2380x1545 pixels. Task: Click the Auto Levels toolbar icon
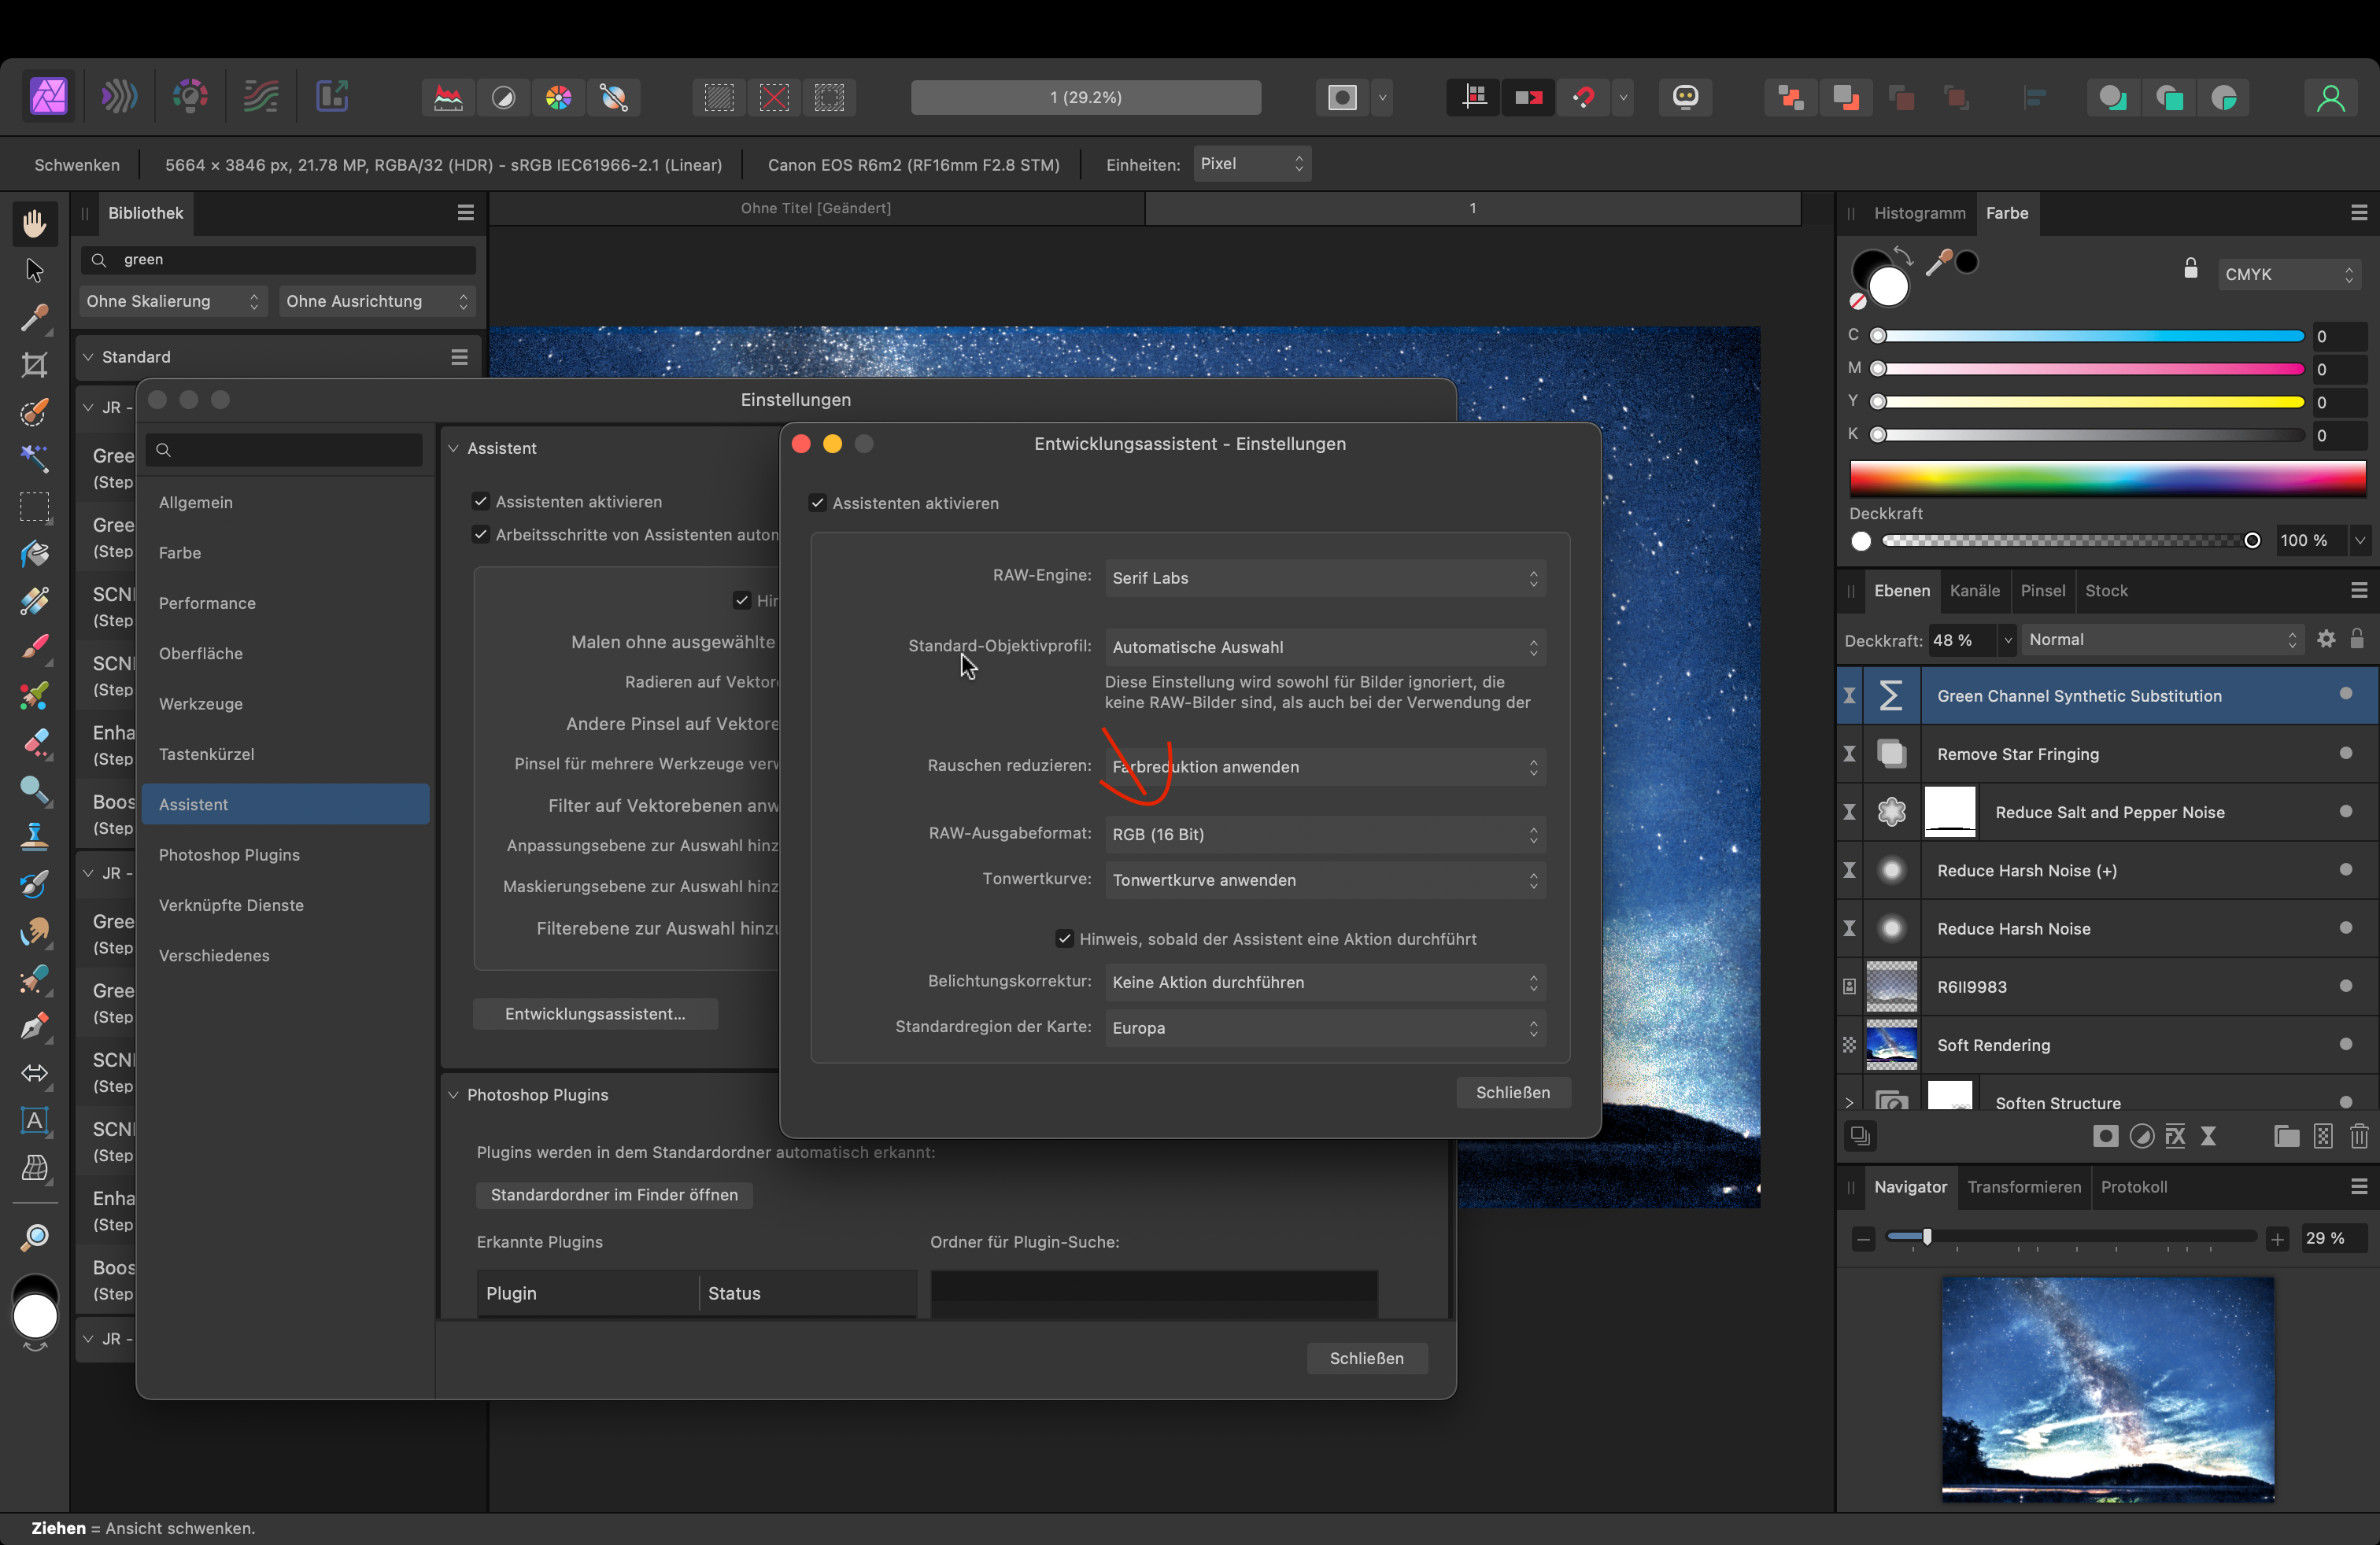(x=448, y=97)
